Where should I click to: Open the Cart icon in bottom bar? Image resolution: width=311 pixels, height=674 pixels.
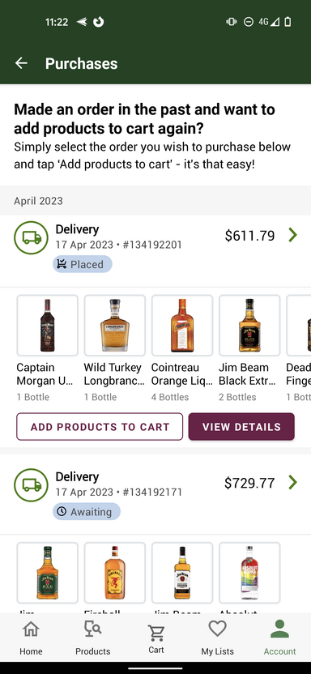(156, 633)
